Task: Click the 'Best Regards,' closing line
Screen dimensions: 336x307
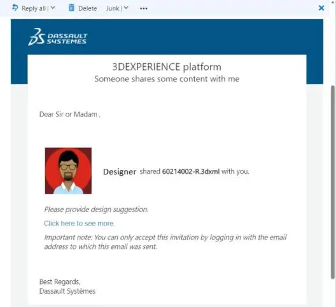Action: [x=60, y=282]
